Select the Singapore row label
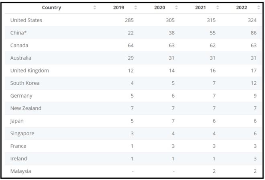265x180 pixels. (22, 134)
